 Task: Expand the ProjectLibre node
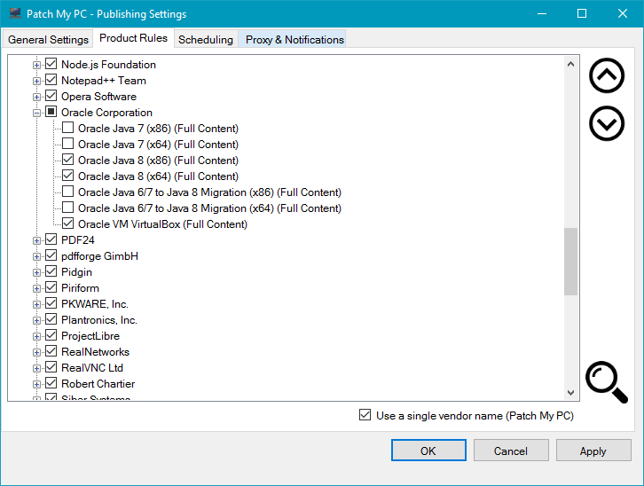36,337
